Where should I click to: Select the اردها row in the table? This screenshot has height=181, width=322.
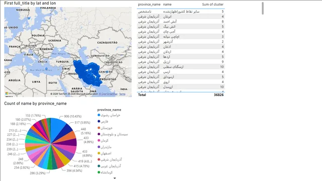pyautogui.click(x=181, y=57)
